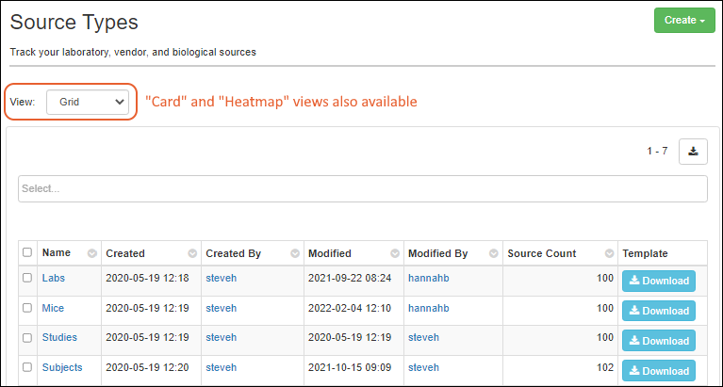Tick the Subjects row checkbox
The width and height of the screenshot is (723, 387).
(x=27, y=367)
